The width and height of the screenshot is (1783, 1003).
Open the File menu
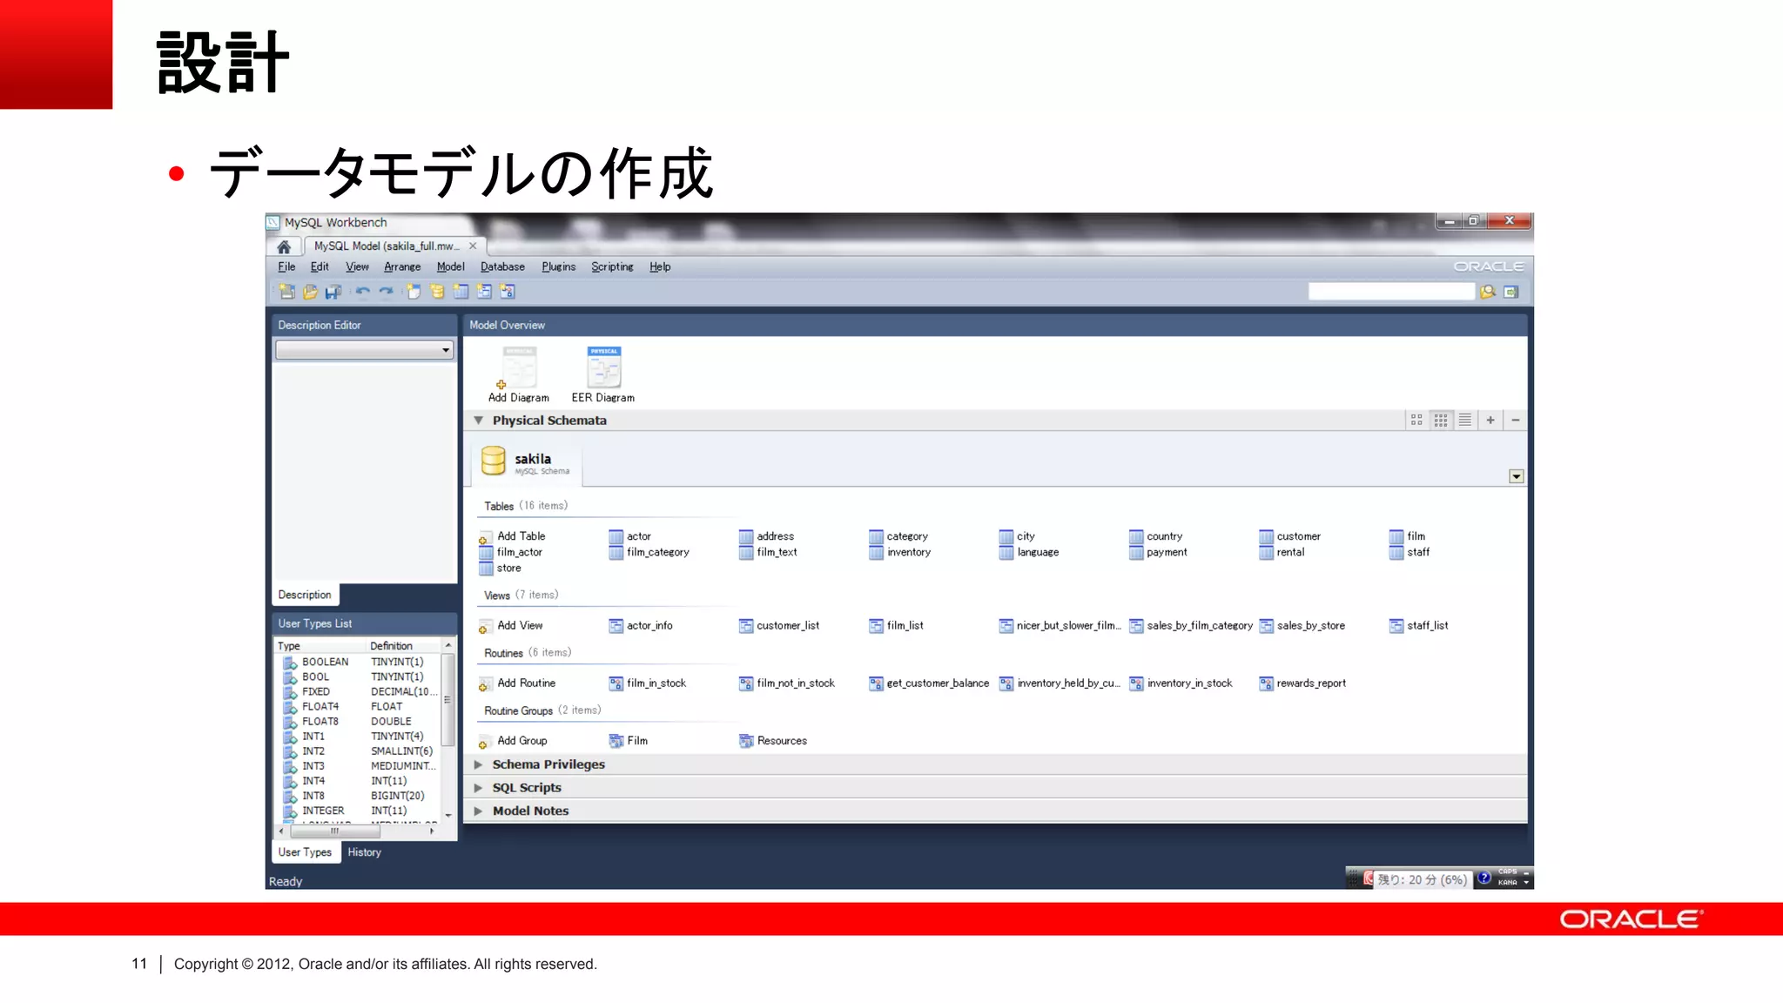pyautogui.click(x=286, y=266)
